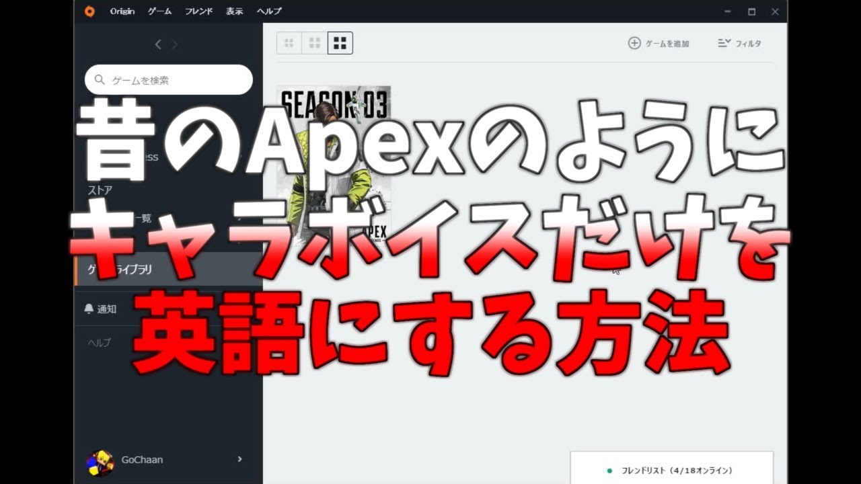Click the green online status dot
861x484 pixels.
coord(609,471)
